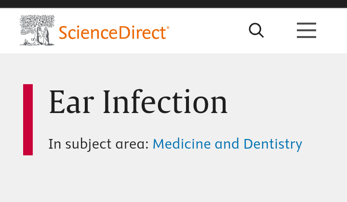Click the dark bar atop the page

[x=173, y=4]
